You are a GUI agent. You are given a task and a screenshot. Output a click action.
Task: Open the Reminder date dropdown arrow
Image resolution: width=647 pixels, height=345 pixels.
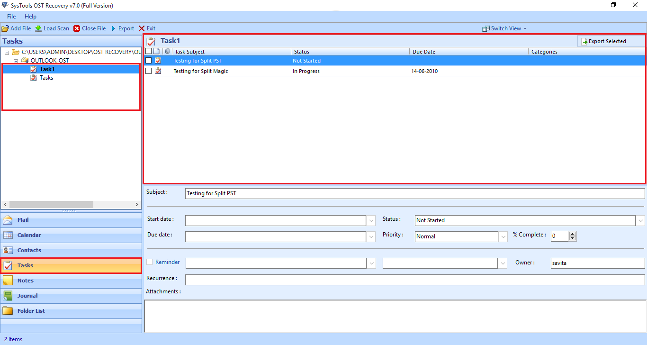tap(371, 263)
